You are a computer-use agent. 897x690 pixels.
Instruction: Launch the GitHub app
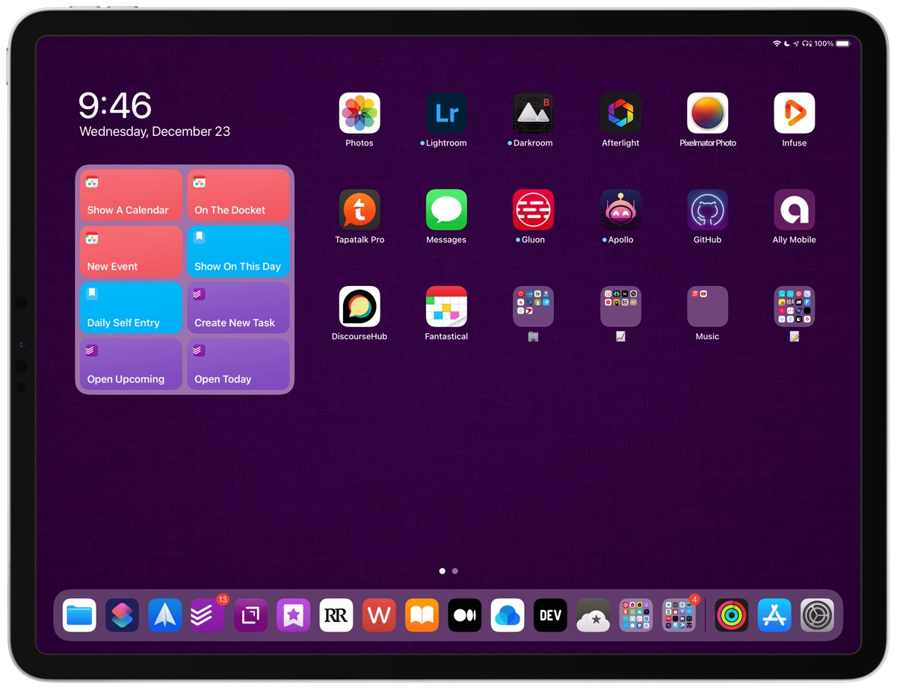707,210
